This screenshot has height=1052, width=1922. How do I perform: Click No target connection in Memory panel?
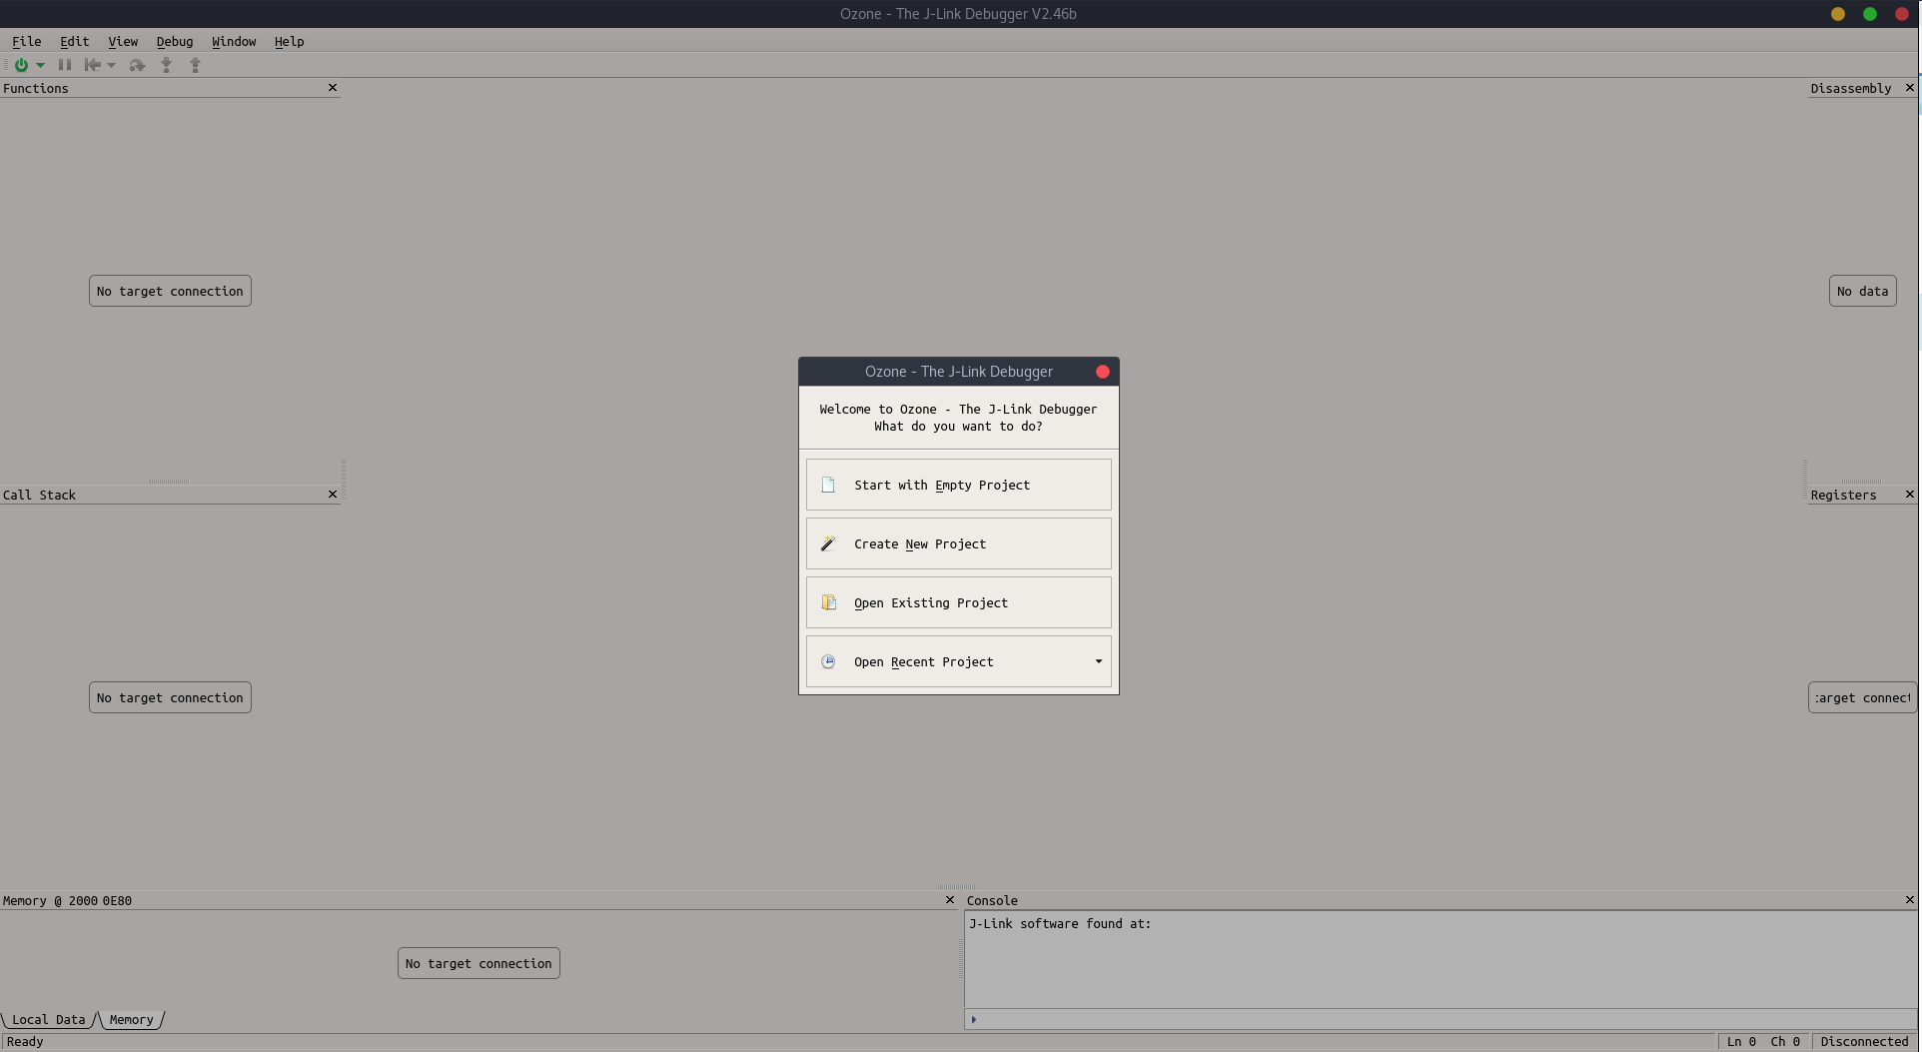click(x=479, y=963)
